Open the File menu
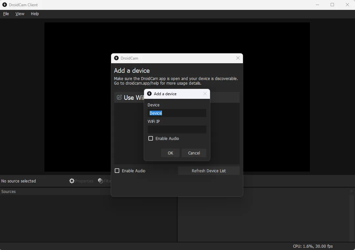Viewport: 355px width, 250px height. pos(6,14)
